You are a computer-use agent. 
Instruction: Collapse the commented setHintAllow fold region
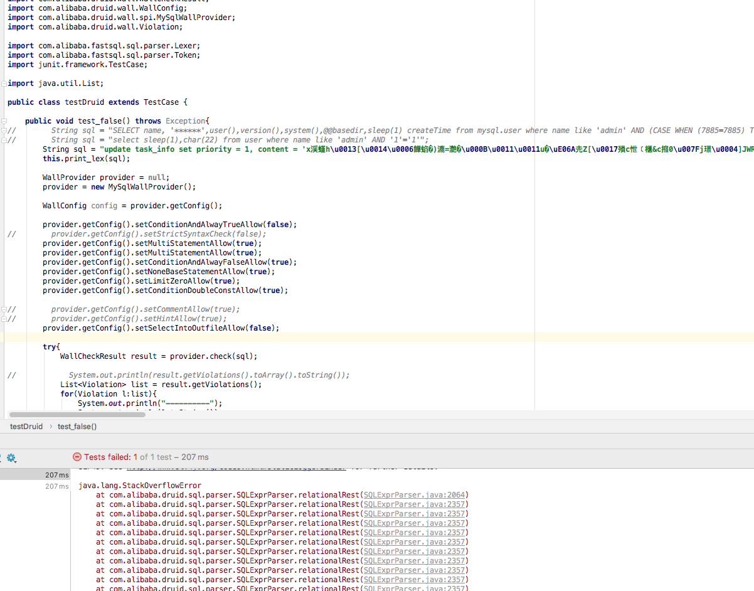(3, 318)
